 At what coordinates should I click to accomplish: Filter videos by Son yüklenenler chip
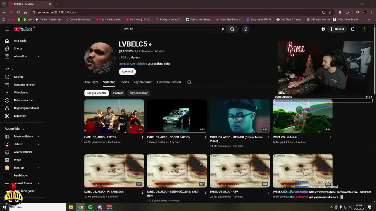96,93
